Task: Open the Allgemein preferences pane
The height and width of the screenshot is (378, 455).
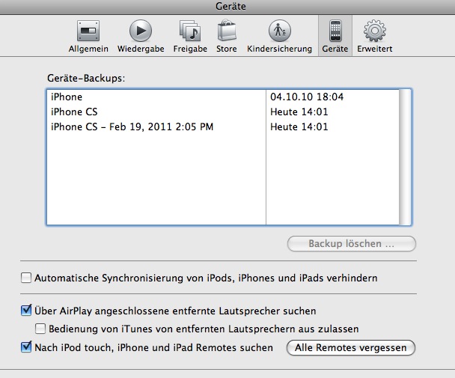Action: (x=89, y=33)
